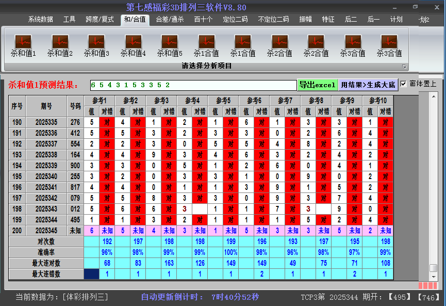Click the 杀和值4 chart icon

[133, 42]
